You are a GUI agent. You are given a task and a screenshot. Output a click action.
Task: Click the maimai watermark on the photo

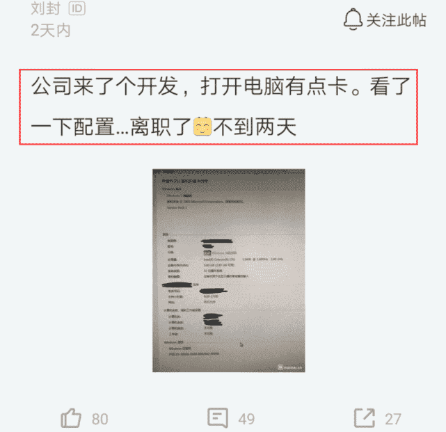[x=290, y=367]
